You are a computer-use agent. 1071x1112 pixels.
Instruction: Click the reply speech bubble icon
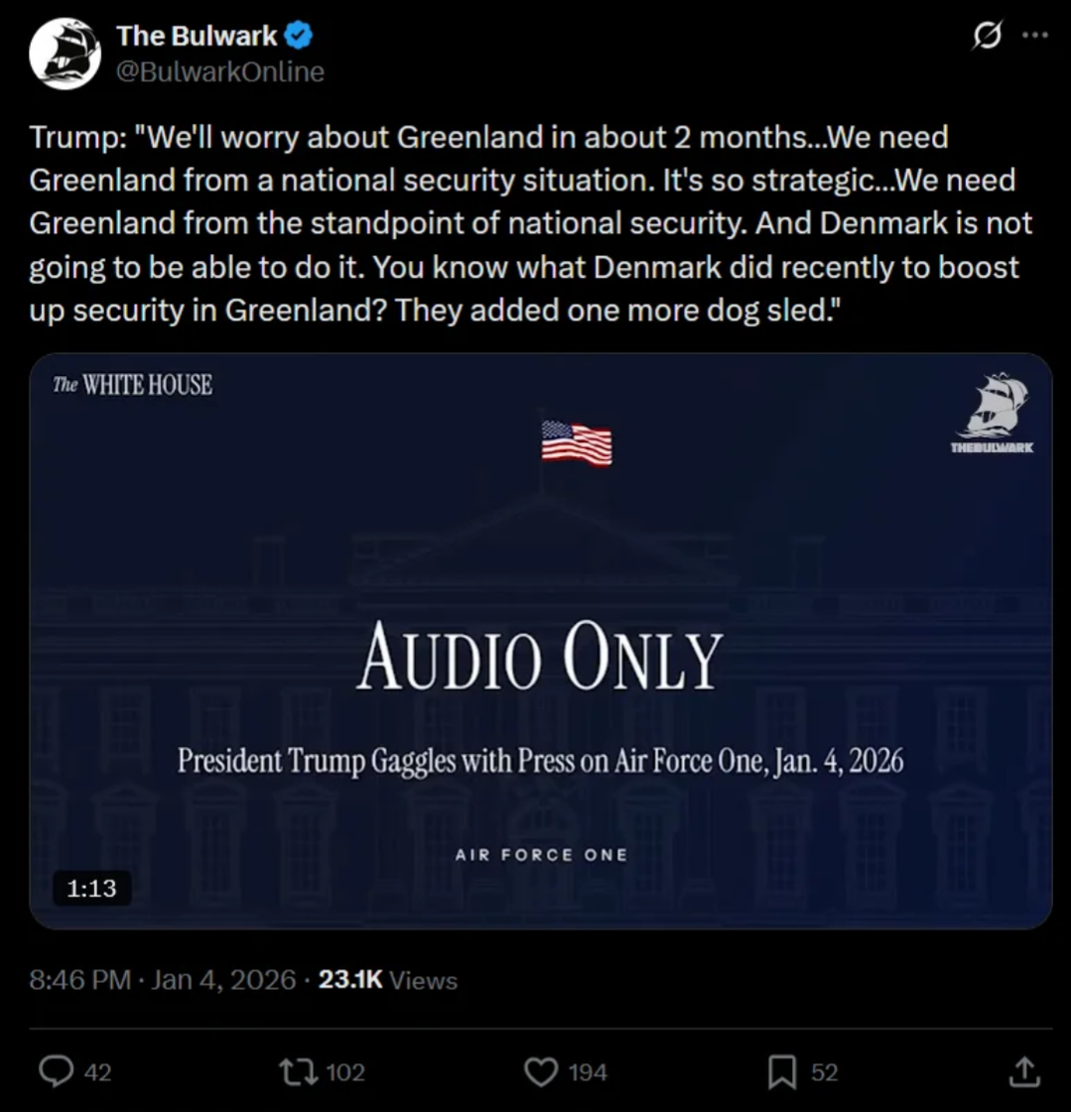(x=56, y=1071)
